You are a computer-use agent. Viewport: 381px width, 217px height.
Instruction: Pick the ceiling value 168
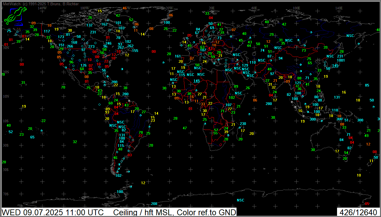tap(74, 43)
